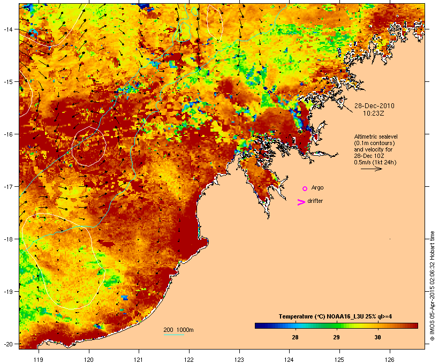Click the '(0.1m contours)' text
The width and height of the screenshot is (439, 364).
point(374,143)
